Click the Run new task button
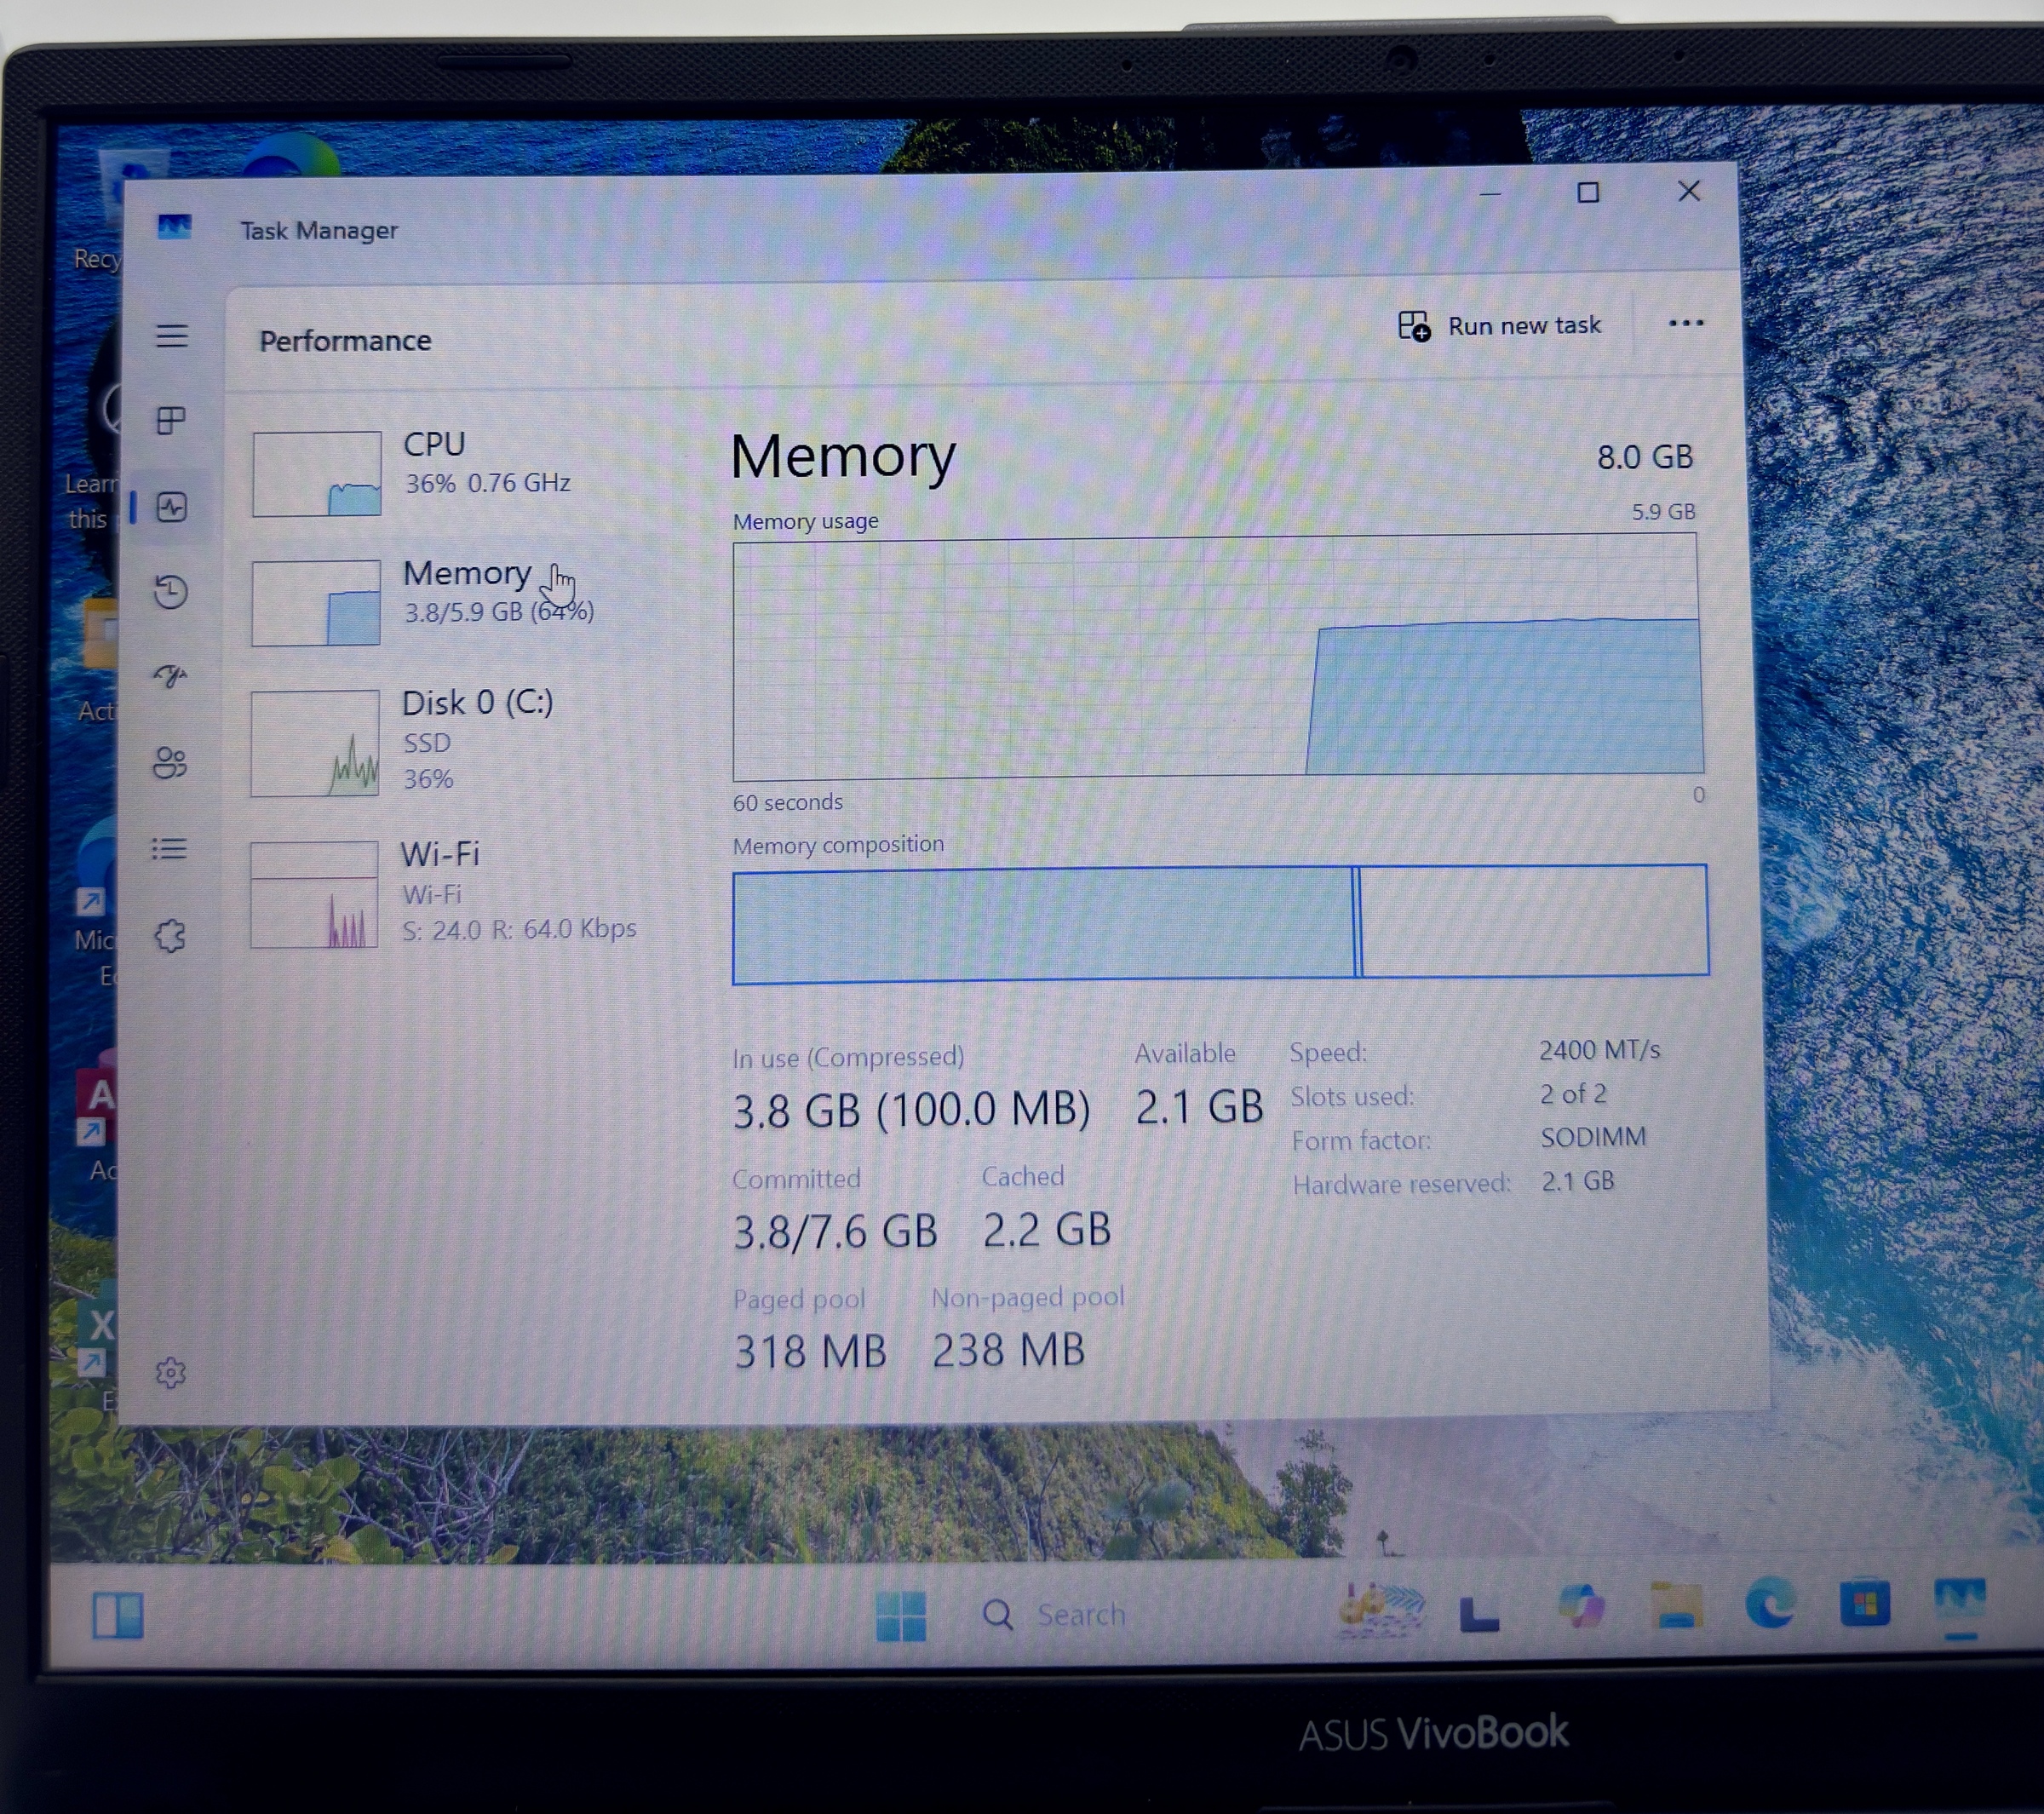2044x1814 pixels. (1500, 326)
